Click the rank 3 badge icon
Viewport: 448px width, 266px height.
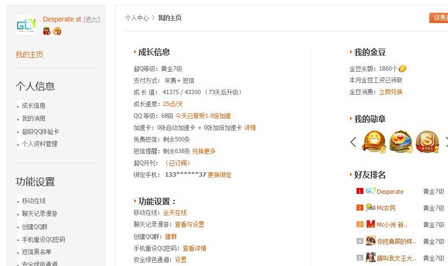coord(359,224)
